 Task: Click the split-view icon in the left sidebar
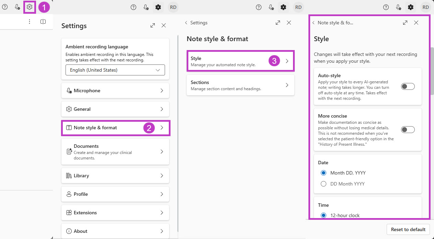click(43, 21)
